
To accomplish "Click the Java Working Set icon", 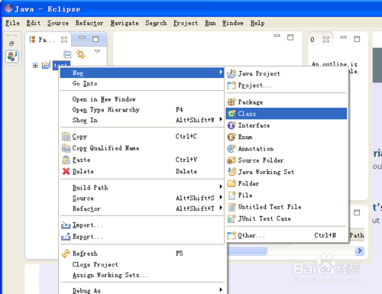I will (231, 172).
